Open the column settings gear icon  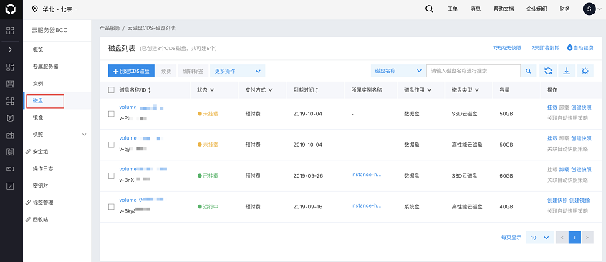pos(585,71)
